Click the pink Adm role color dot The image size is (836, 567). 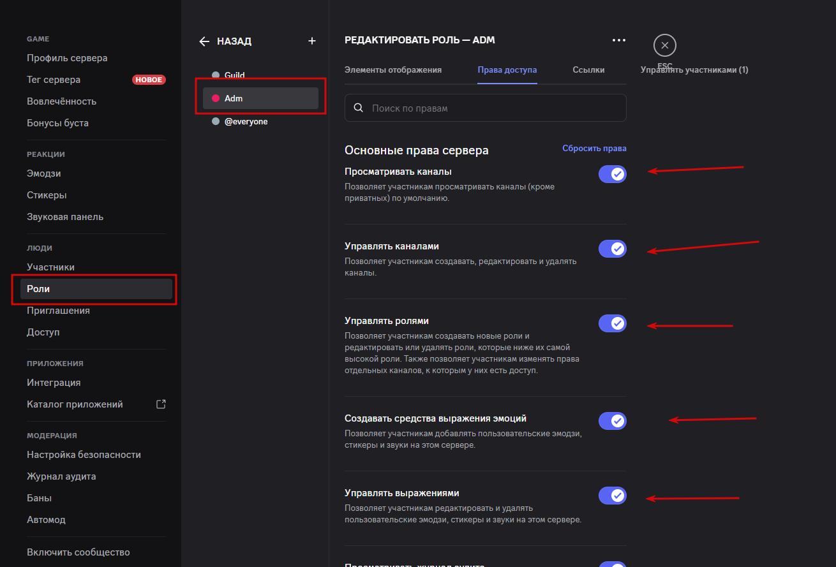pyautogui.click(x=216, y=98)
